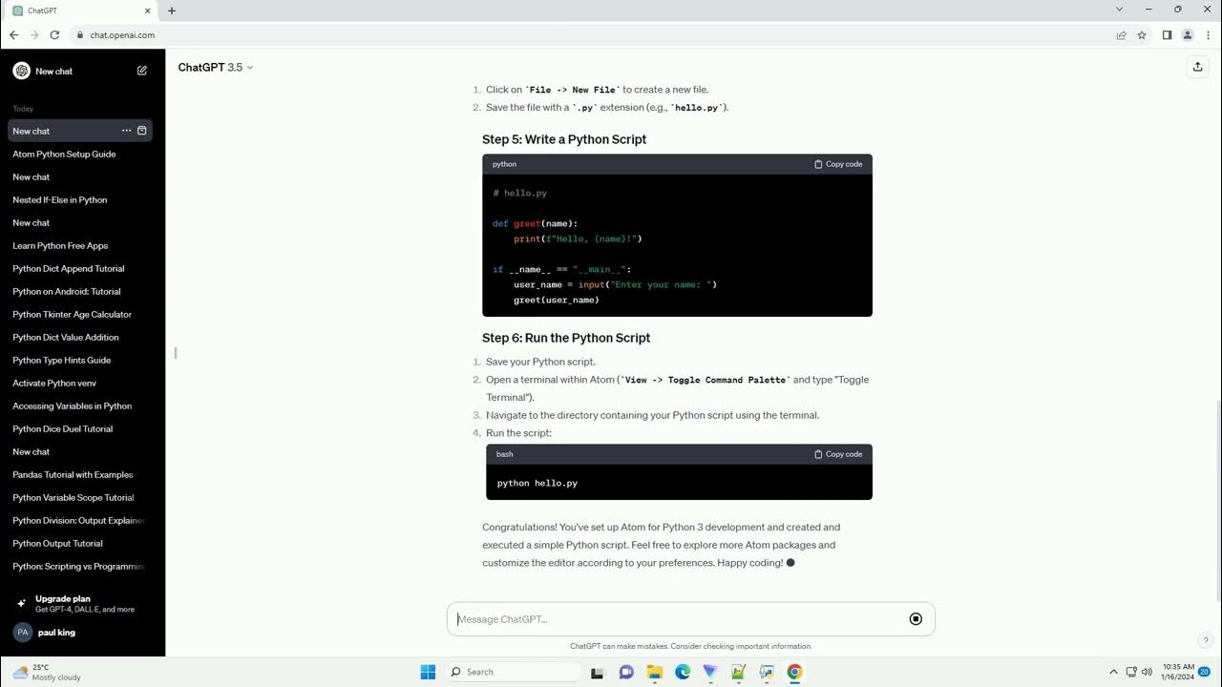The image size is (1222, 687).
Task: Open the three-dot options for active chat
Action: point(126,131)
